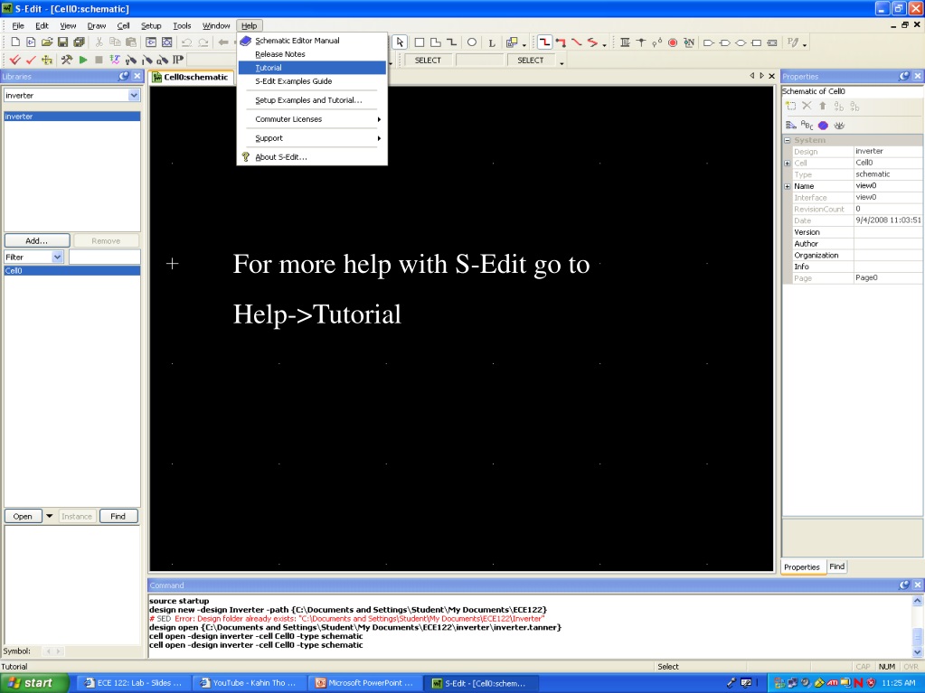This screenshot has height=693, width=925.
Task: Pick the rectangle box drawing tool
Action: pos(420,42)
